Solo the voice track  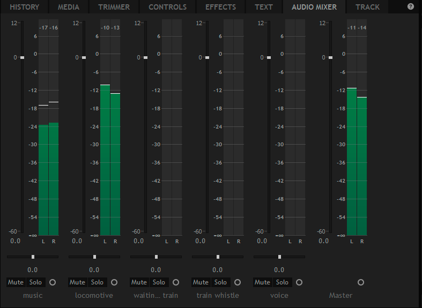pyautogui.click(x=282, y=282)
